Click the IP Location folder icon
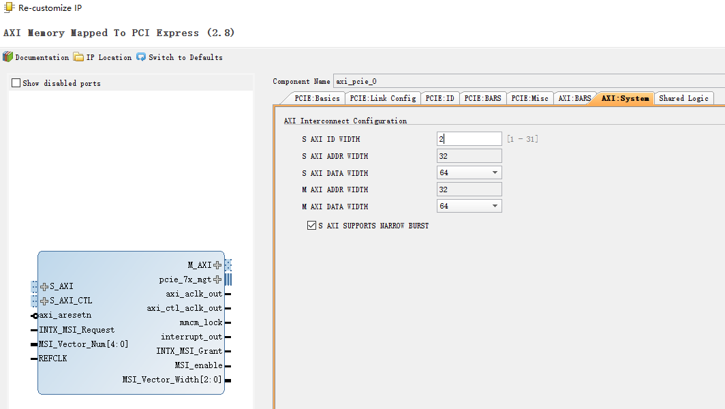The image size is (725, 409). pos(77,57)
